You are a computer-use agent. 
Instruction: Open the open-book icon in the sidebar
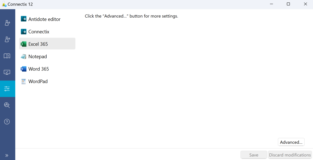[x=7, y=56]
